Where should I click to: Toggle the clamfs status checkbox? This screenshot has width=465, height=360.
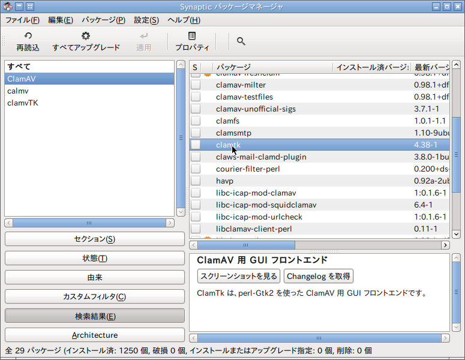(196, 121)
